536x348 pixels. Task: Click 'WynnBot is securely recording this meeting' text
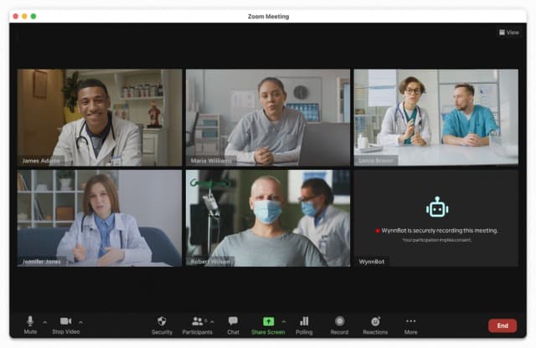439,231
